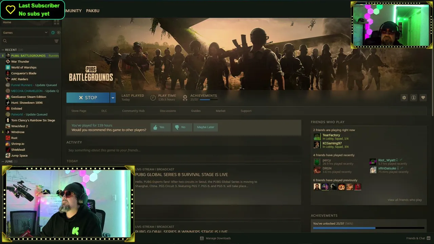Select War Thunder in the library
Viewport: 434px width, 244px height.
[x=20, y=62]
